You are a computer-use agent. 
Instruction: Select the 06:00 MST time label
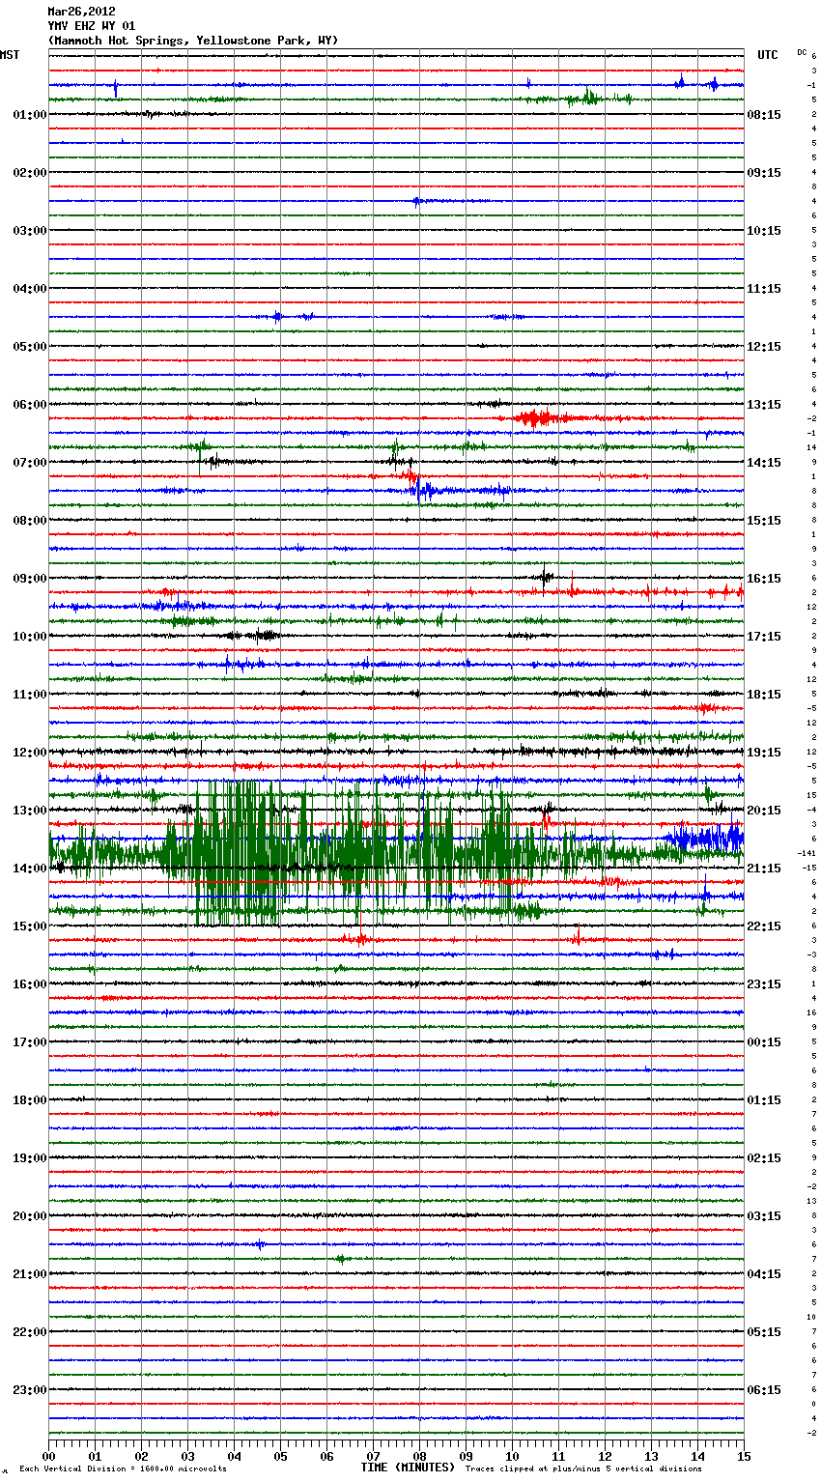click(x=29, y=405)
